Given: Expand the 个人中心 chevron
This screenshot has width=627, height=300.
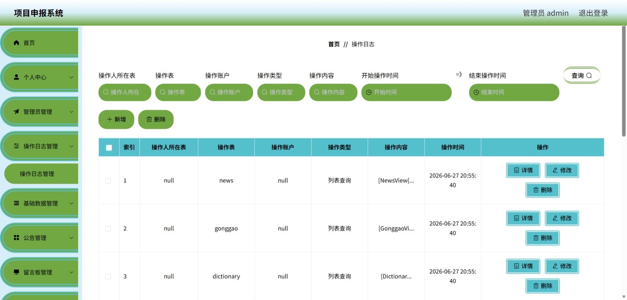Looking at the screenshot, I should click(x=71, y=77).
